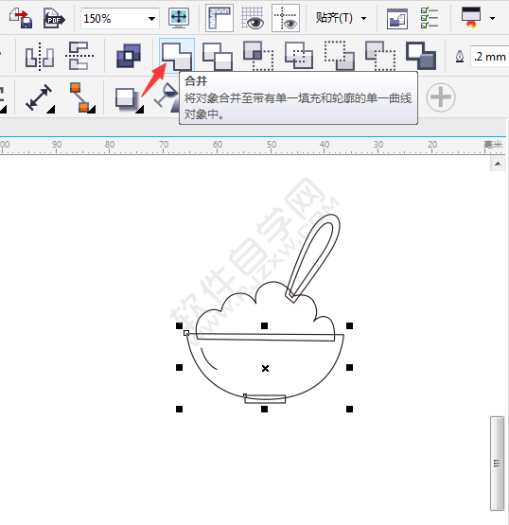Click the vertical scrollbar up arrow
The image size is (509, 525).
498,164
